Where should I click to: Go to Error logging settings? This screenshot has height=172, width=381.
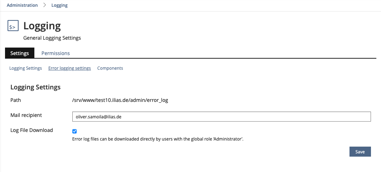(x=69, y=68)
